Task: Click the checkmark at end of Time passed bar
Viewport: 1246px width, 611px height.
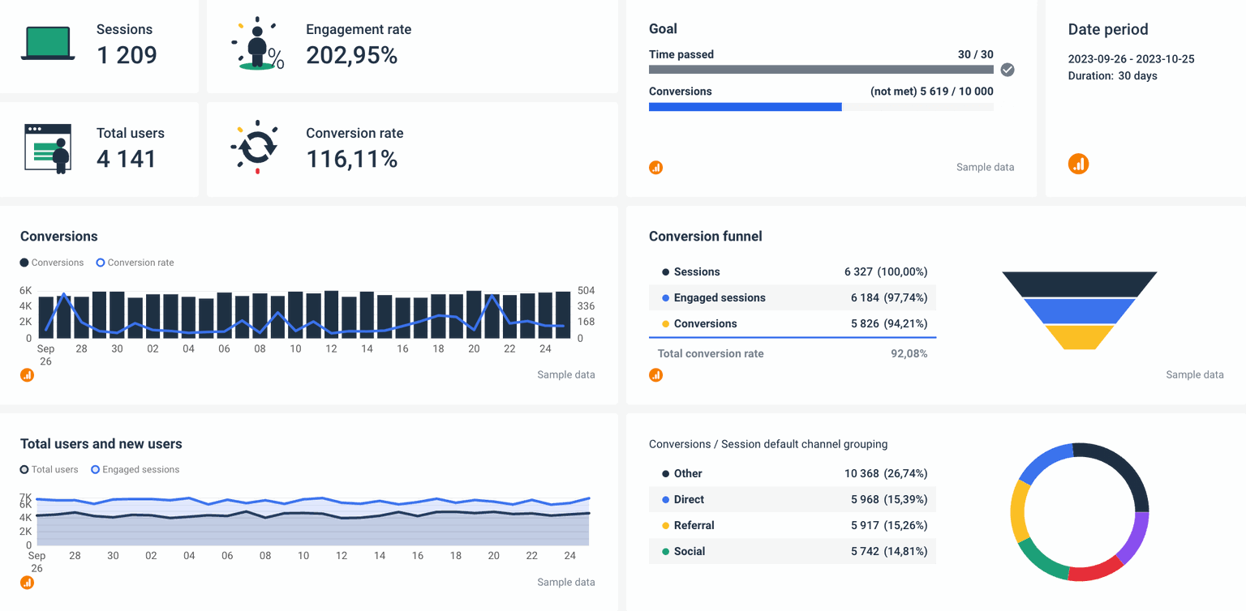Action: [x=1008, y=70]
